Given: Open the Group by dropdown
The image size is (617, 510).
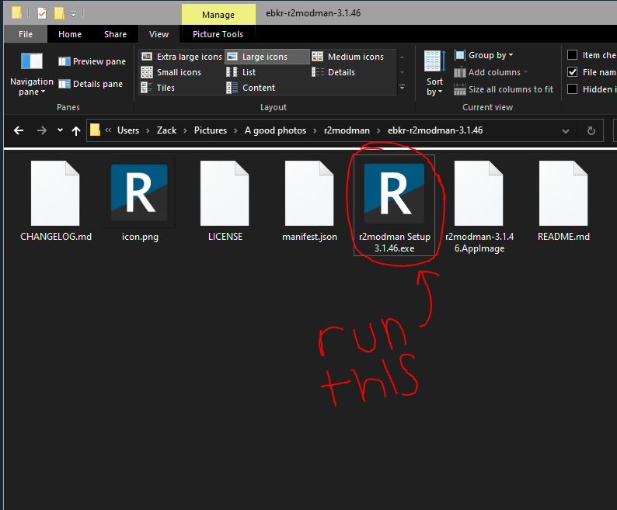Looking at the screenshot, I should tap(484, 55).
